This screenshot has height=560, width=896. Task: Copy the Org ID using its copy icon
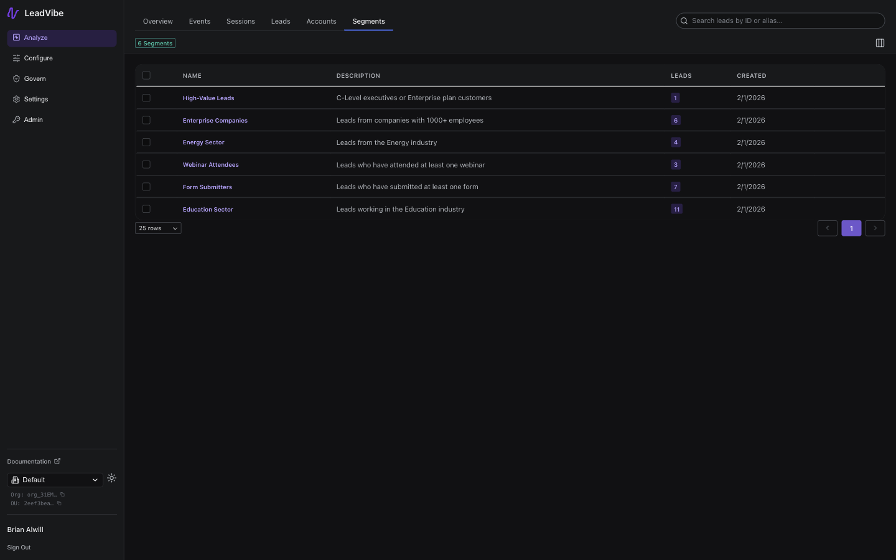(x=62, y=495)
